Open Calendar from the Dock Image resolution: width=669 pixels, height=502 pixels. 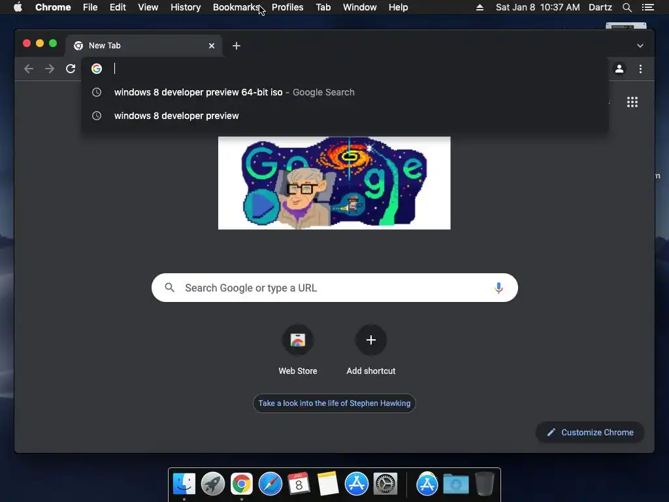click(299, 484)
